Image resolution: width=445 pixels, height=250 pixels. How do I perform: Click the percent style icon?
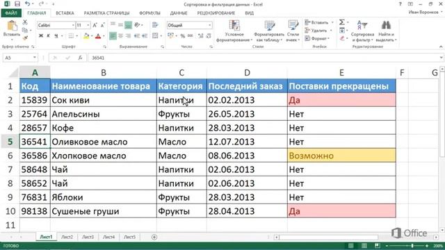click(x=182, y=35)
